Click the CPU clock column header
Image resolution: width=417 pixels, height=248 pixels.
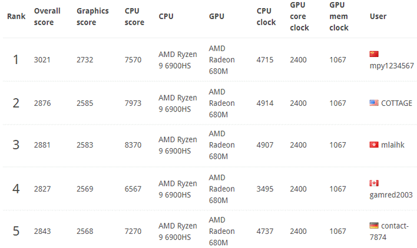266,16
